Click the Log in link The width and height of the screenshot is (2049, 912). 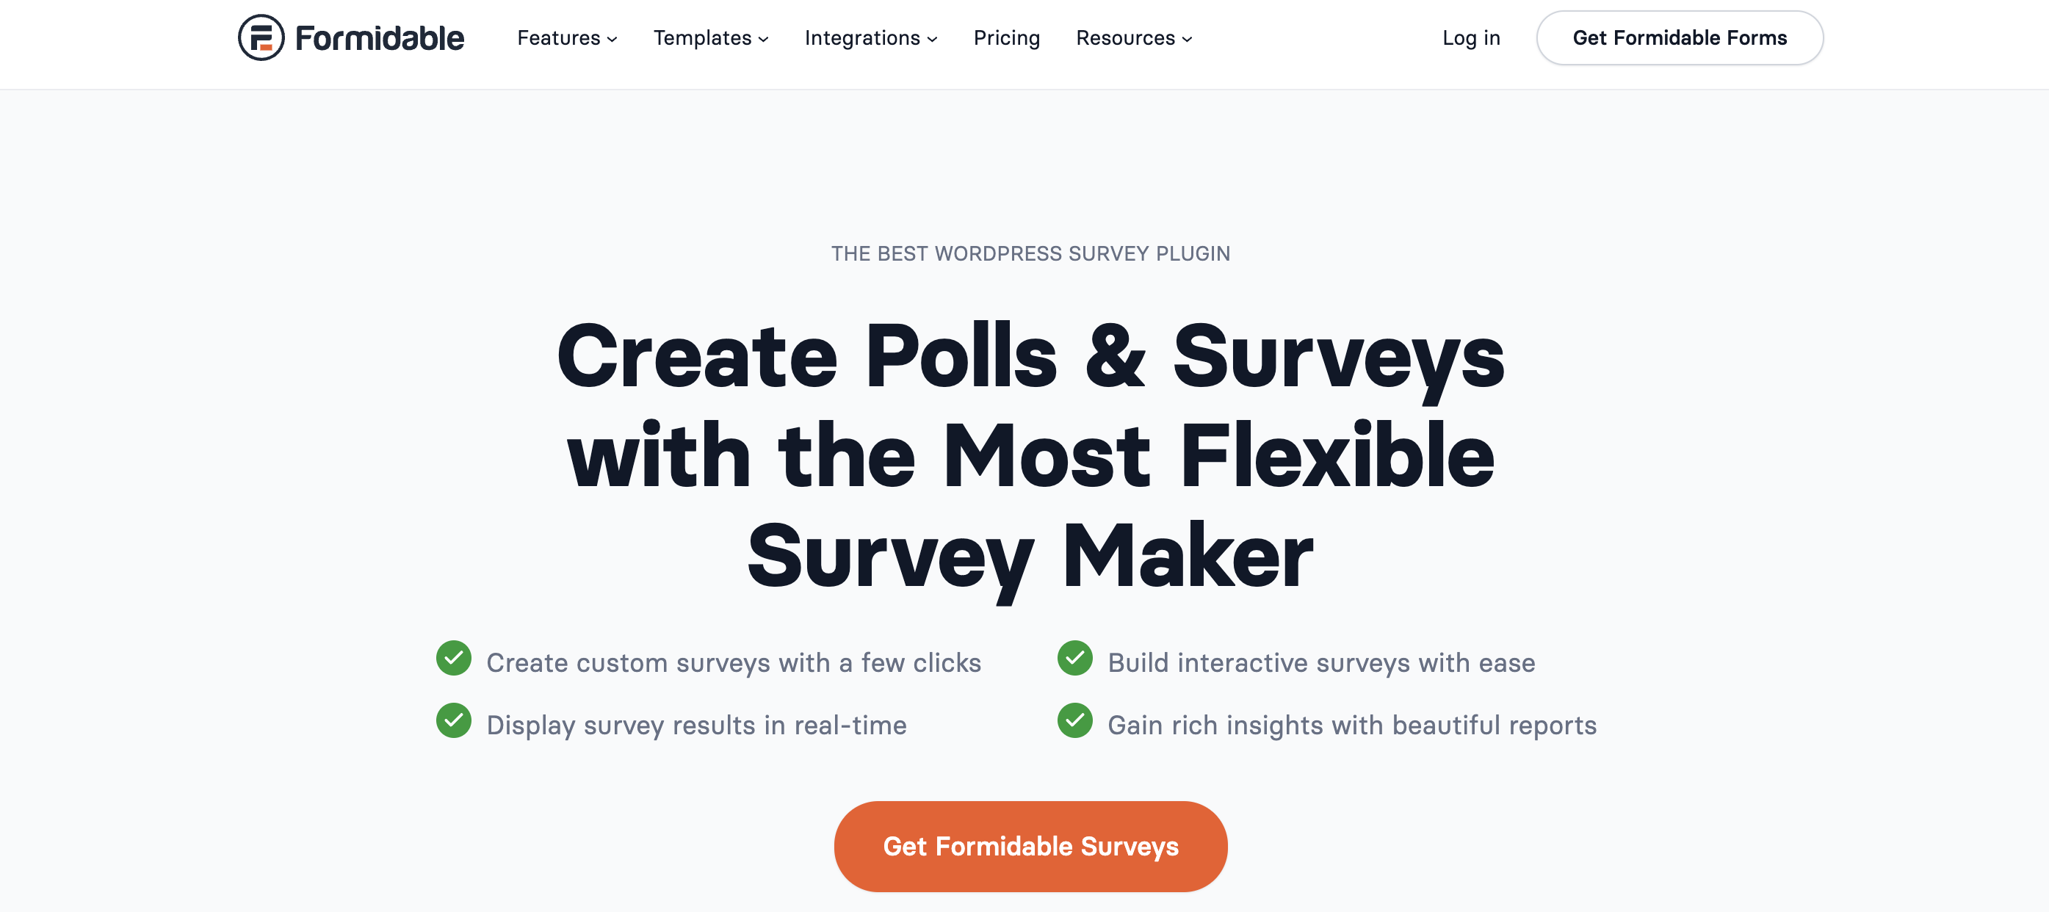coord(1472,37)
